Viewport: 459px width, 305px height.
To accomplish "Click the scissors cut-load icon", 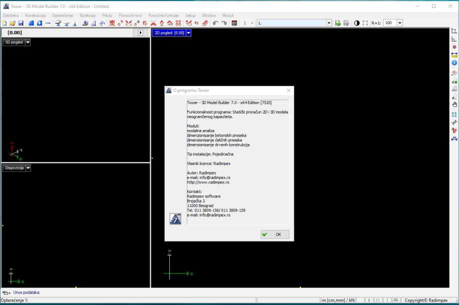I will 153,23.
